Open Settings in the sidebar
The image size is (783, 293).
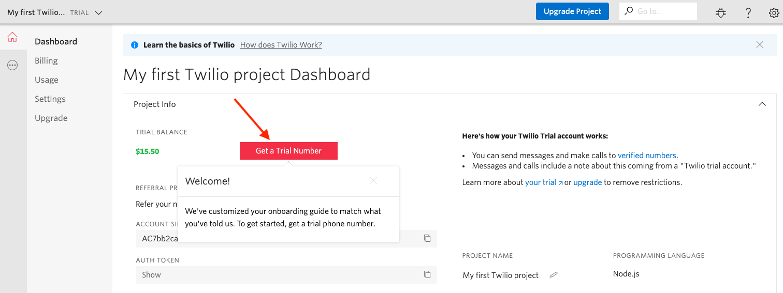click(x=50, y=99)
